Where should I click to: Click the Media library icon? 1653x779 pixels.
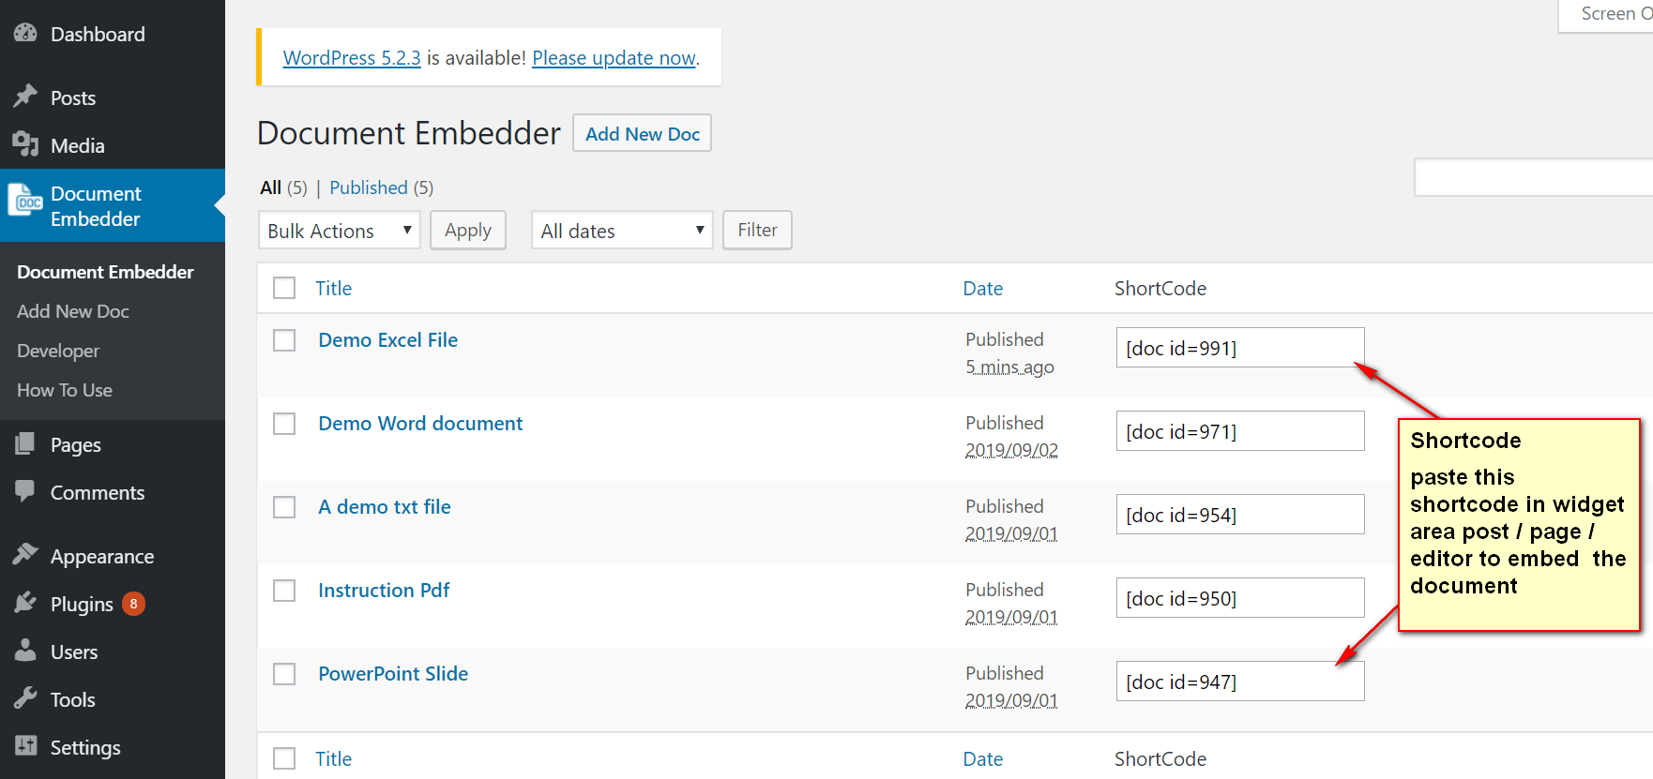point(25,144)
